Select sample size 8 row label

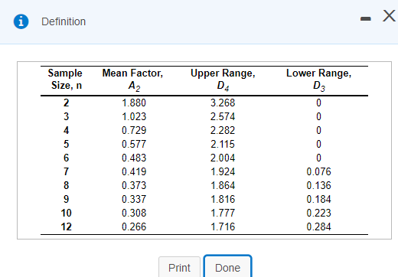[67, 186]
